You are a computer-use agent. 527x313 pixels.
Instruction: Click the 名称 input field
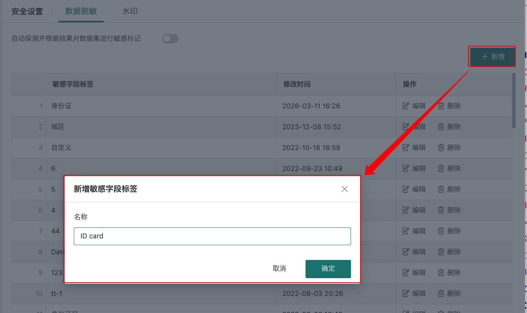(x=212, y=236)
